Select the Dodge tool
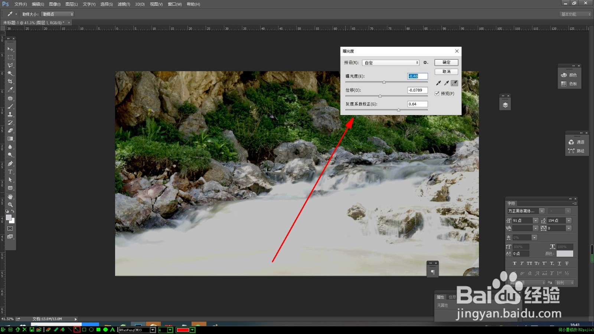Image resolution: width=594 pixels, height=334 pixels. click(10, 155)
